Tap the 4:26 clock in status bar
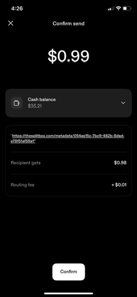The height and width of the screenshot is (297, 137). click(x=17, y=8)
